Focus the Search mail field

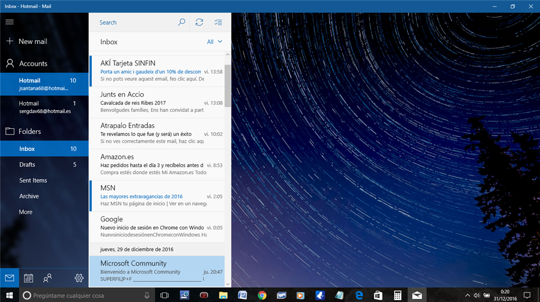[137, 22]
